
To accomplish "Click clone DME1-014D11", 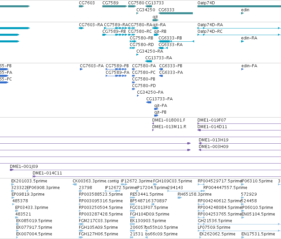I will (212, 127).
